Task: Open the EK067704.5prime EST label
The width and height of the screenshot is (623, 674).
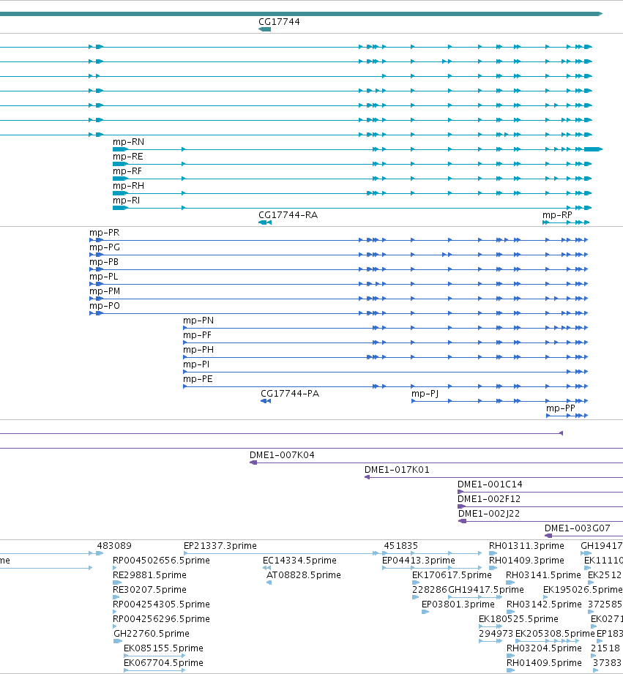Action: pos(163,662)
